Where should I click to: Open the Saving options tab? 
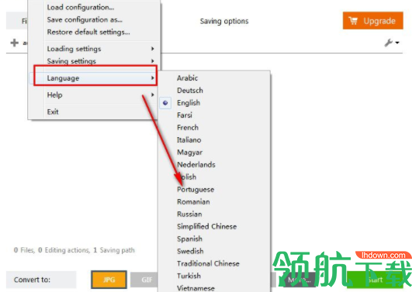click(224, 21)
